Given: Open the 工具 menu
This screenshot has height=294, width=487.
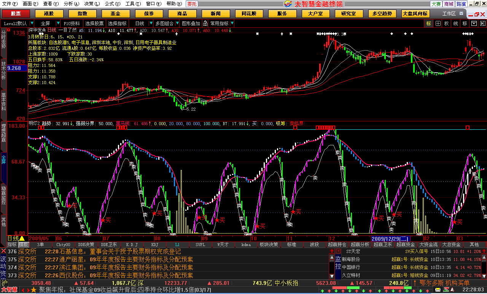Looking at the screenshot, I should (133, 4).
